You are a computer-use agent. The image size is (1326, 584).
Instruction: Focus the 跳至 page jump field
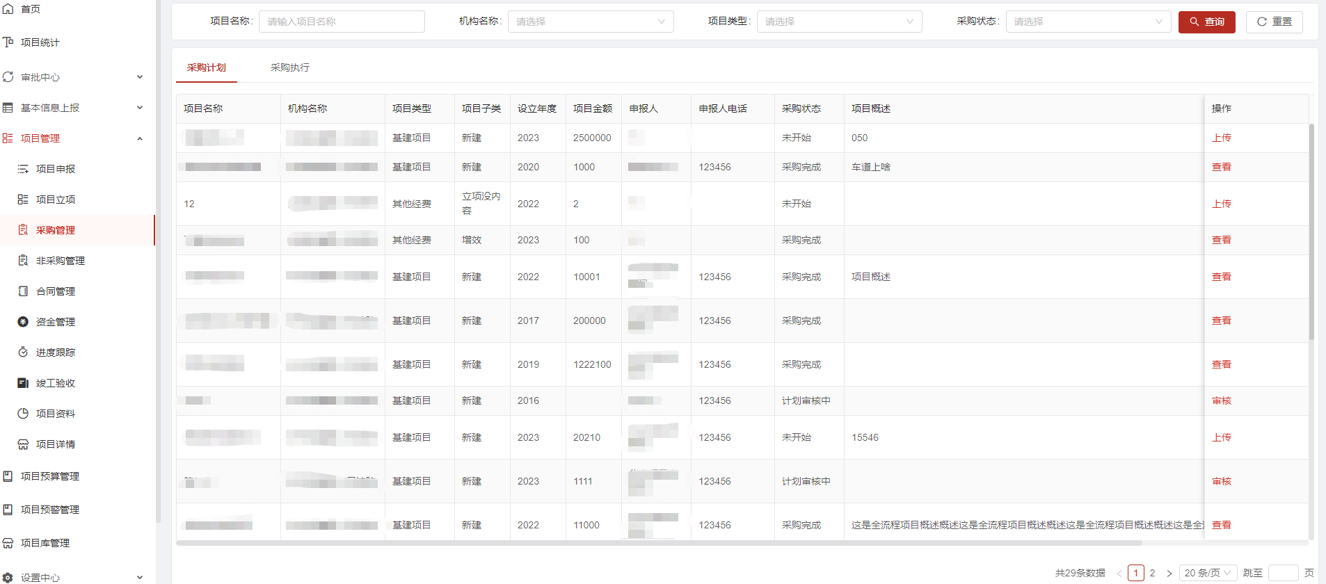coord(1284,573)
